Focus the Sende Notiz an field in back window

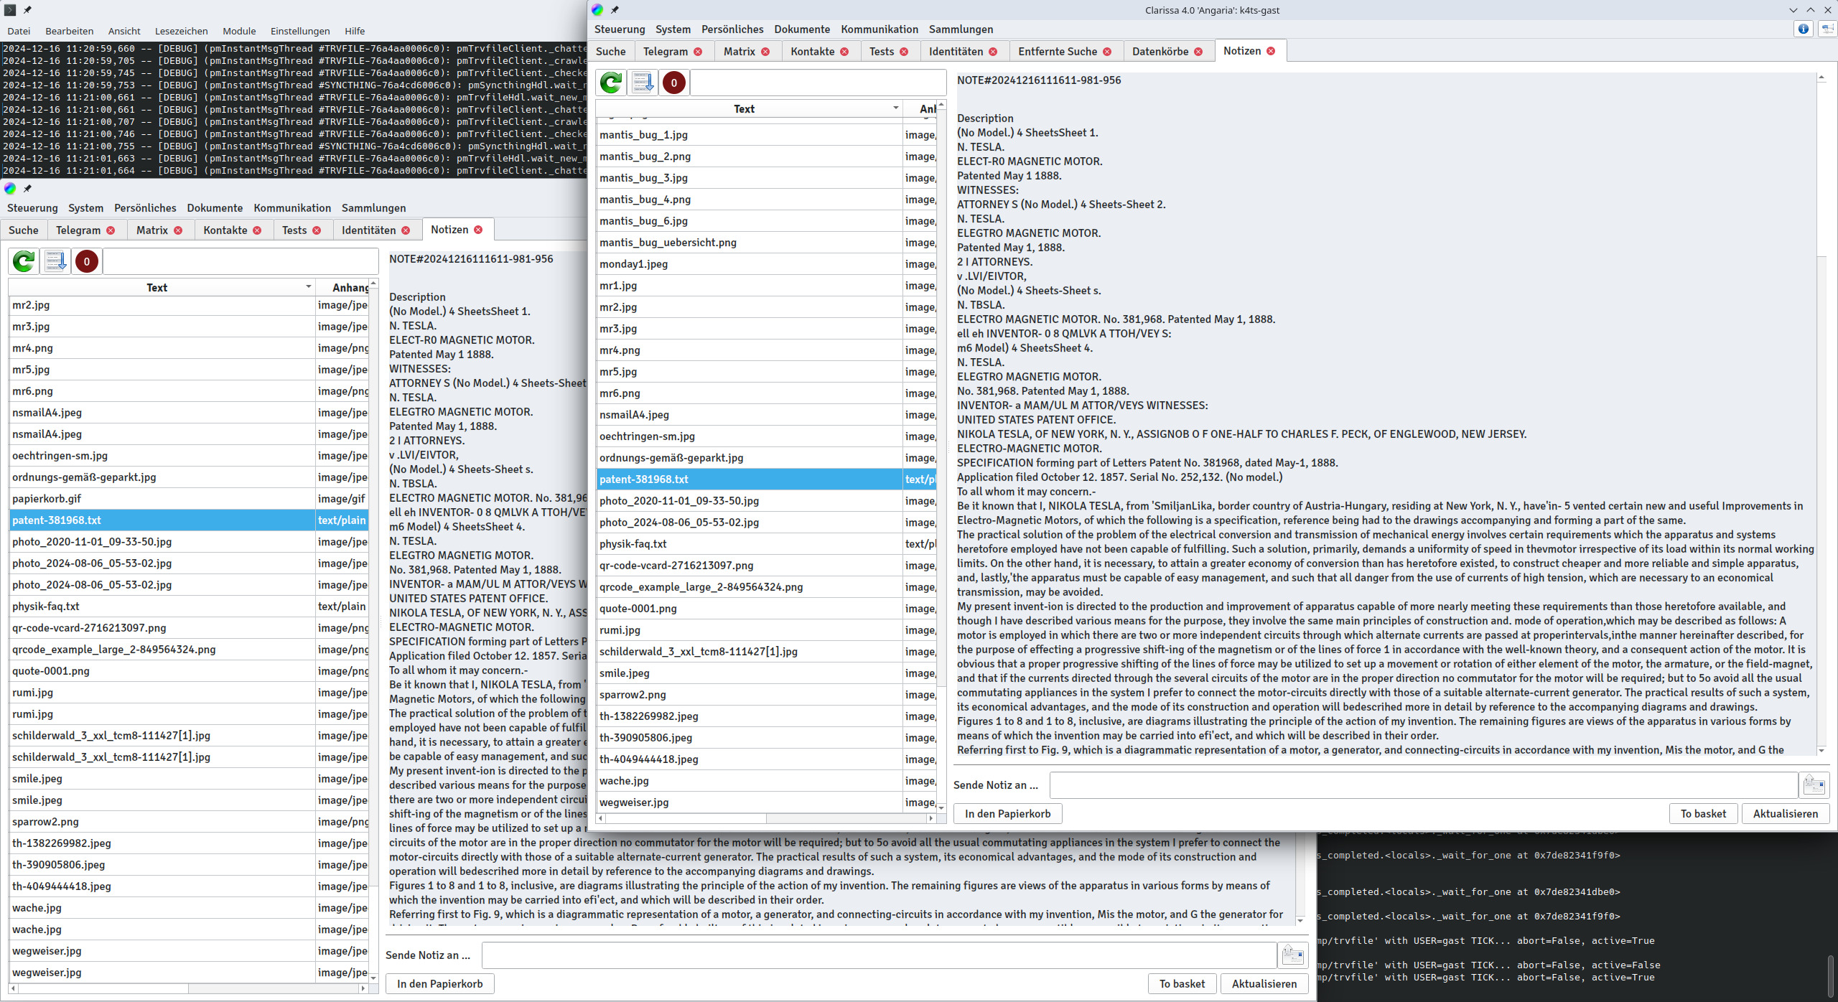click(x=879, y=955)
